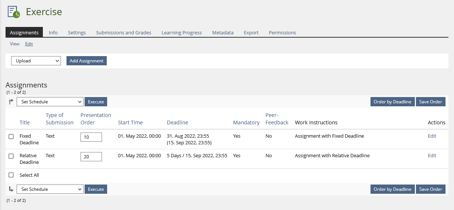
Task: Expand the top Set Schedule dropdown
Action: [50, 102]
